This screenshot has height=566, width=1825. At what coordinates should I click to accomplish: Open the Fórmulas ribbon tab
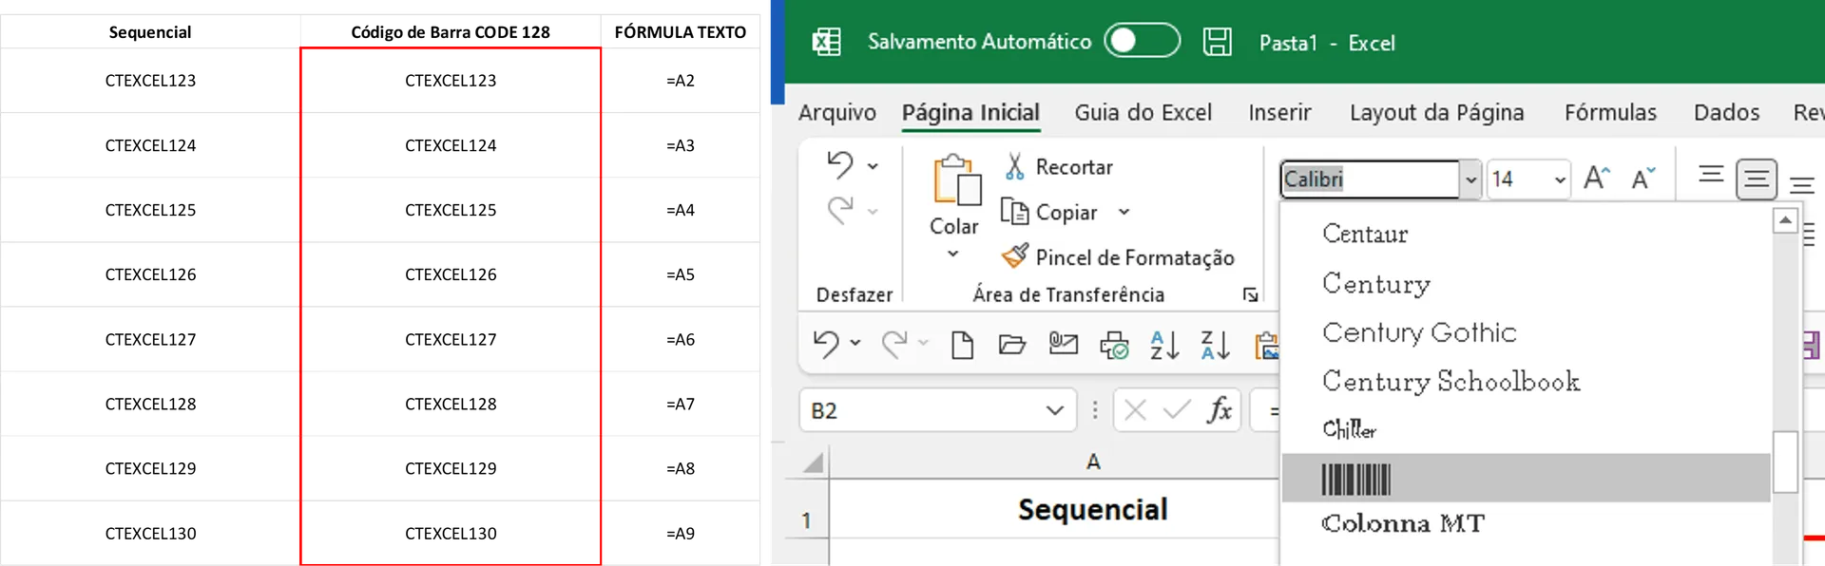(1610, 112)
